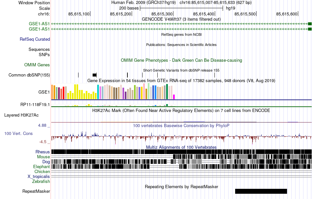The height and width of the screenshot is (199, 312).
Task: Open the Layered H3K27Ac track label
Action: [x=21, y=115]
